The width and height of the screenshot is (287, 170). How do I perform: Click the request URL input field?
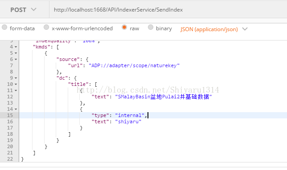point(168,10)
